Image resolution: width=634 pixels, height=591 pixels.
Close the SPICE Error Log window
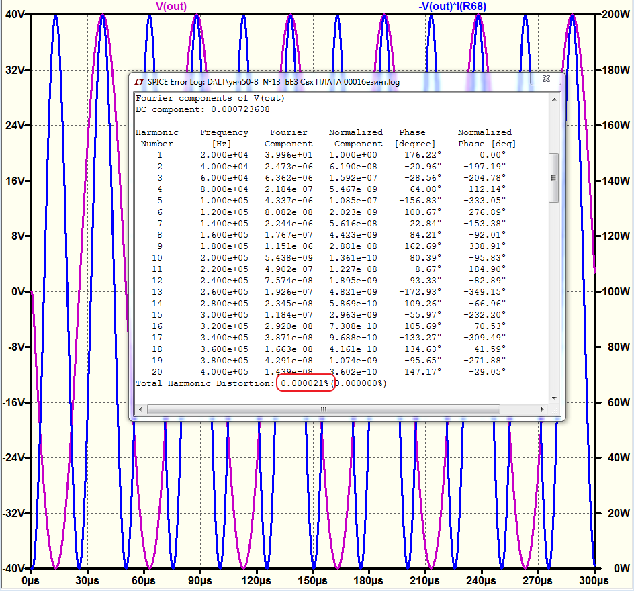[x=545, y=79]
